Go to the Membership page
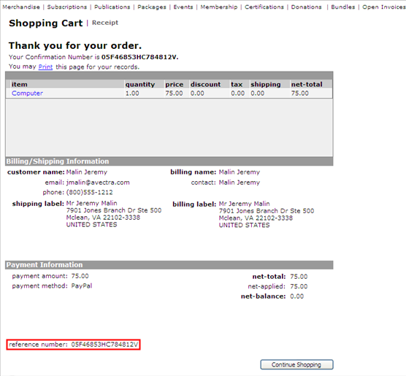The image size is (406, 376). pyautogui.click(x=219, y=7)
